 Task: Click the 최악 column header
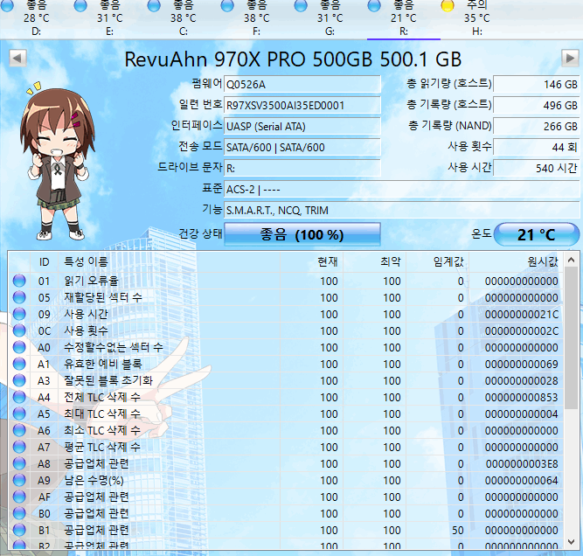pos(374,261)
